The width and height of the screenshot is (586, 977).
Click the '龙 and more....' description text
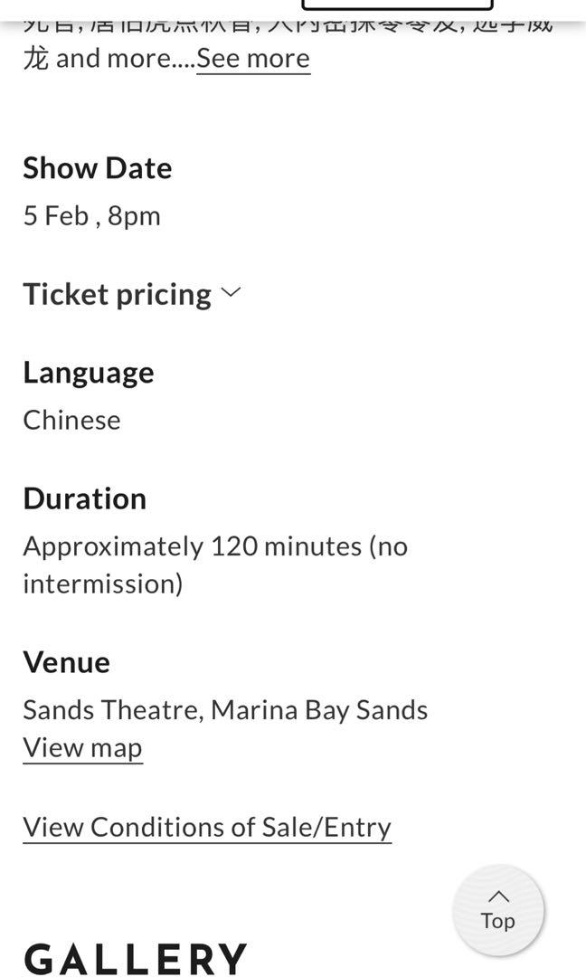pos(109,58)
